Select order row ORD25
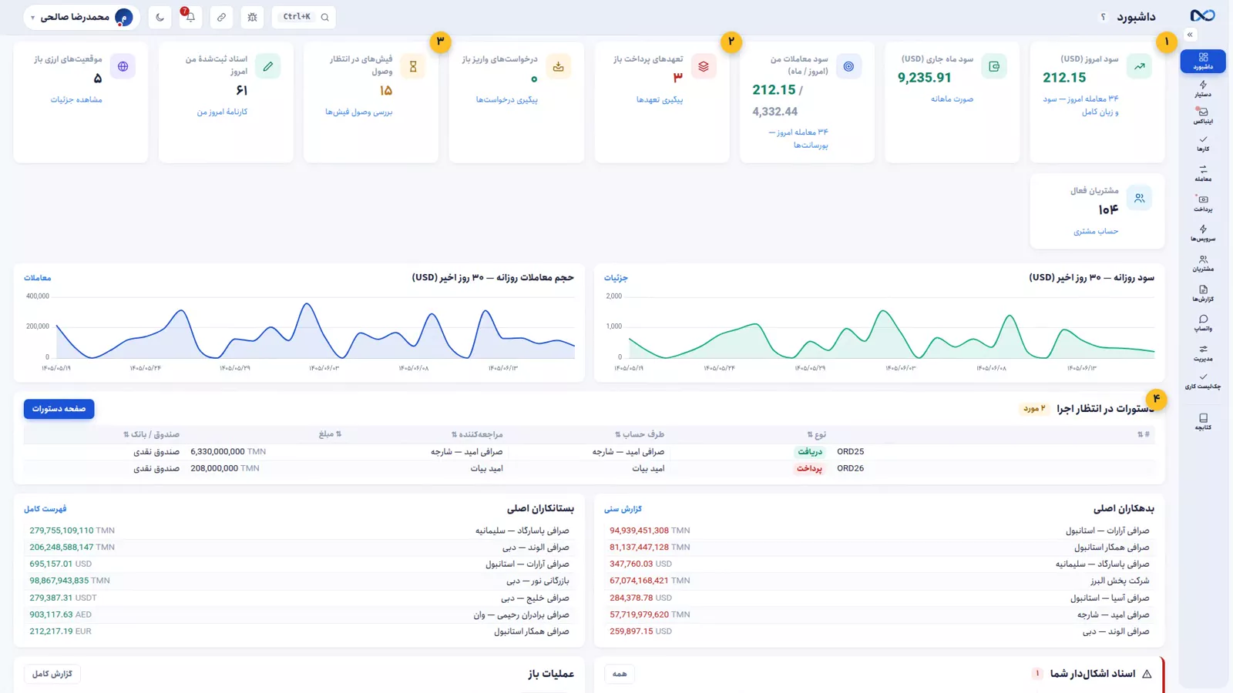The height and width of the screenshot is (693, 1233). click(590, 452)
